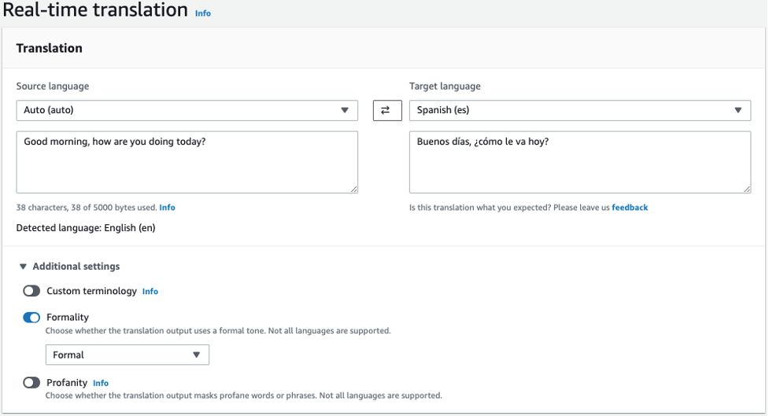The width and height of the screenshot is (769, 416).
Task: Click Info link beside Real-time translation heading
Action: pos(203,13)
